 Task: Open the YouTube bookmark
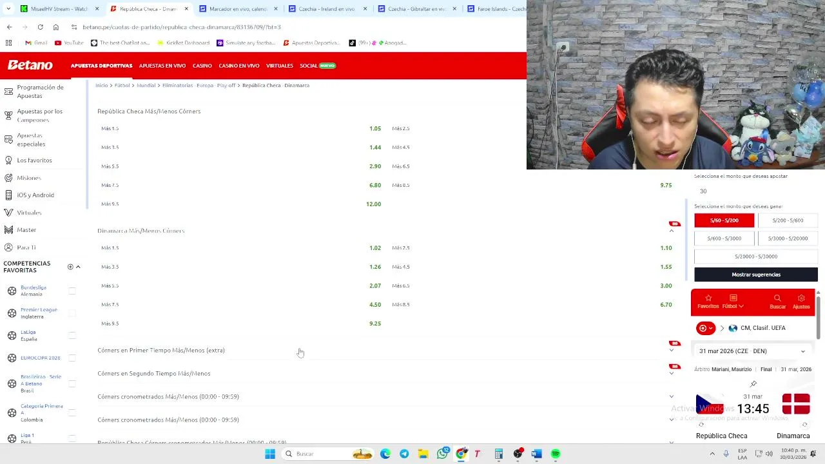coord(69,43)
